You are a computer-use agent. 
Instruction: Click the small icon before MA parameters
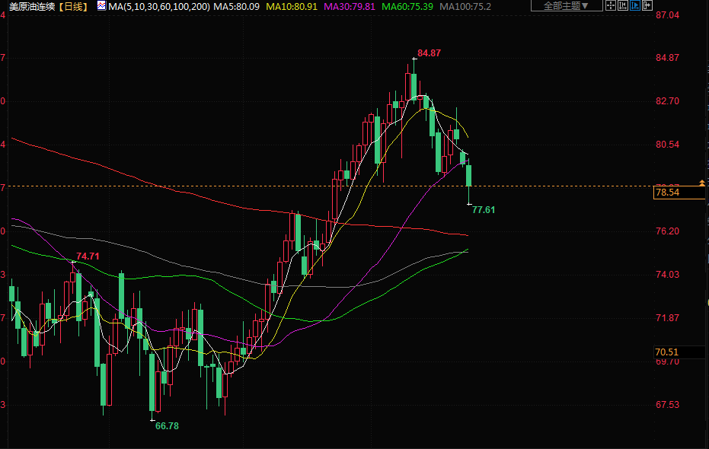click(101, 6)
